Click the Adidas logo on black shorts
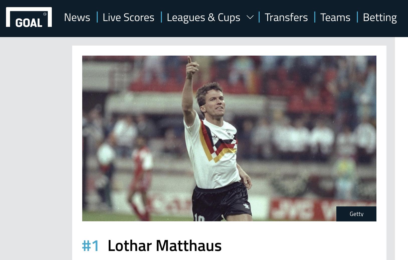This screenshot has width=408, height=260. 246,206
